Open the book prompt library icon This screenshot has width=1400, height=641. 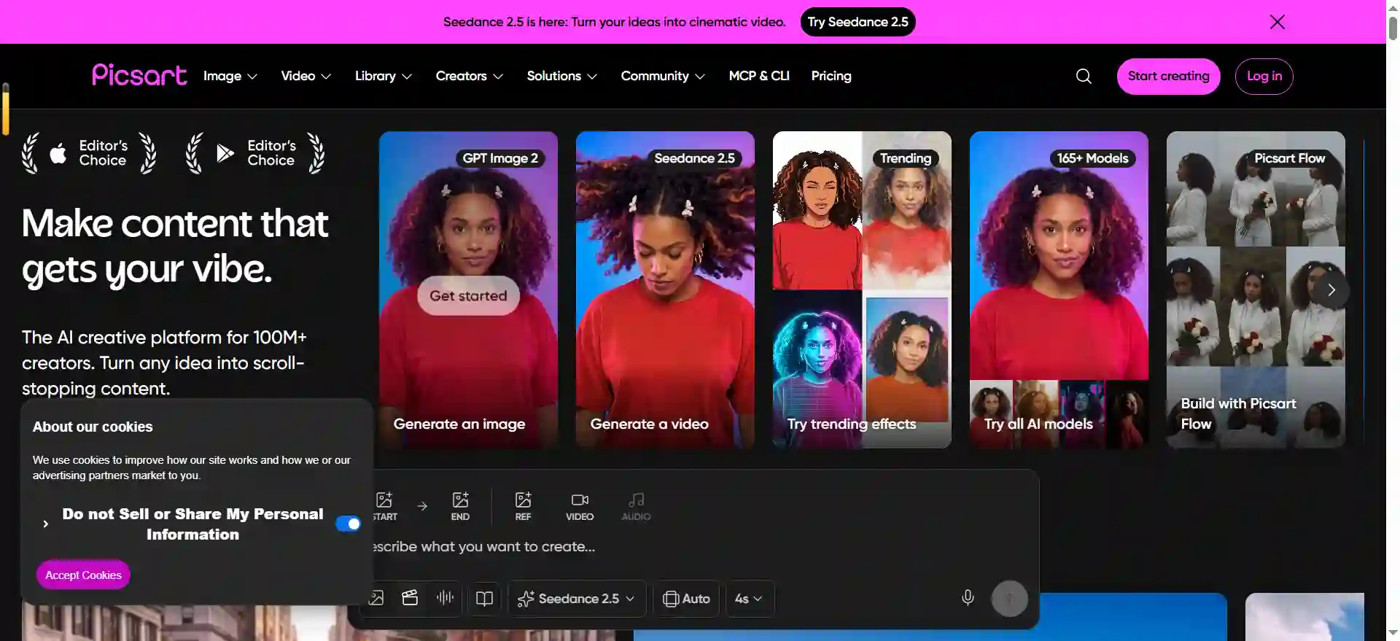click(484, 598)
